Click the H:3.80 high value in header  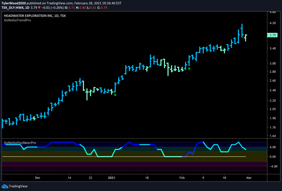click(x=82, y=8)
